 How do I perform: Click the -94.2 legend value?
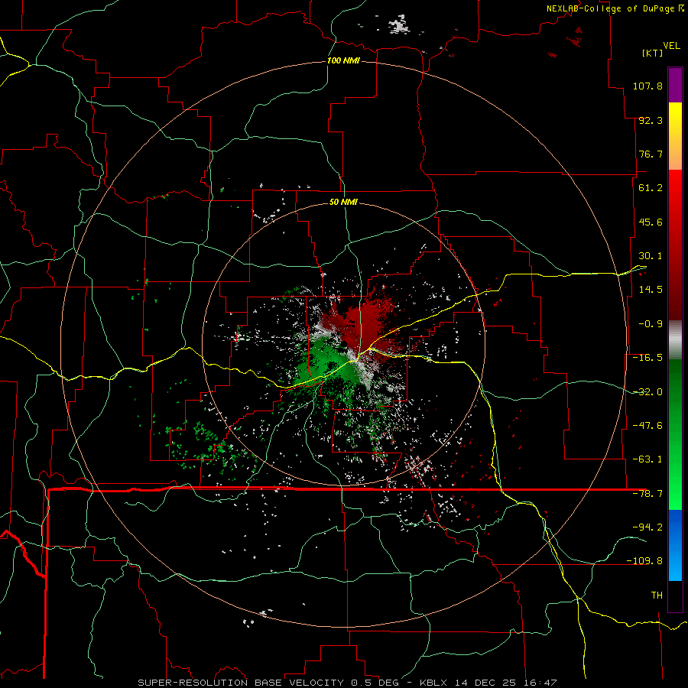click(x=647, y=527)
